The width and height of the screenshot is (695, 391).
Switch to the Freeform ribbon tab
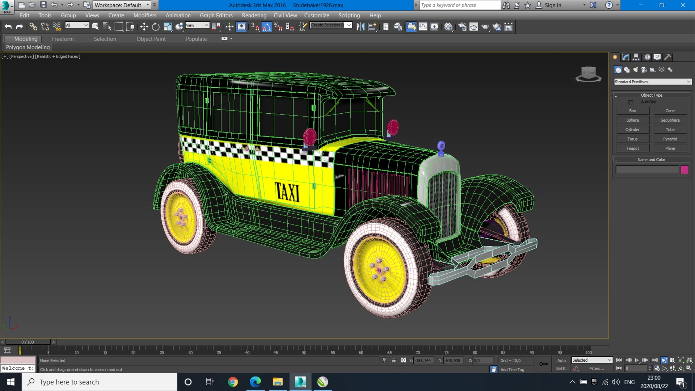click(x=63, y=39)
